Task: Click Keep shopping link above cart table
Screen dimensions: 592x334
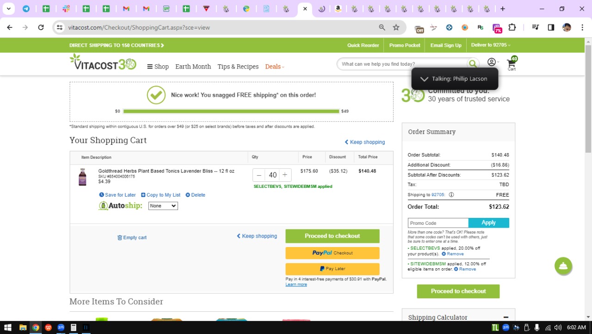Action: pyautogui.click(x=364, y=142)
